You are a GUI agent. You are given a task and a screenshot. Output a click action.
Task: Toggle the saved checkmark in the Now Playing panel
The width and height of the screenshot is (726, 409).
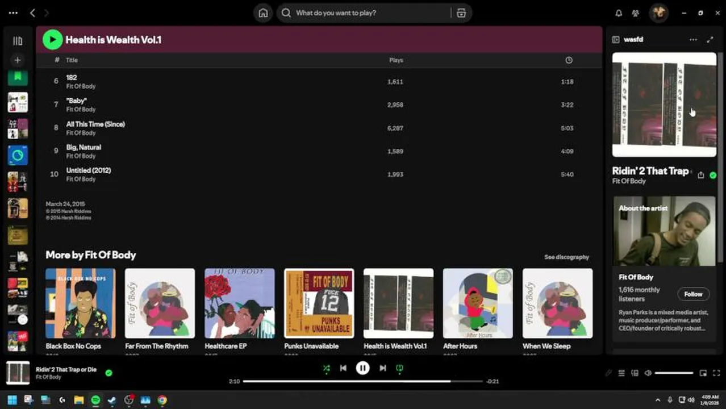713,175
